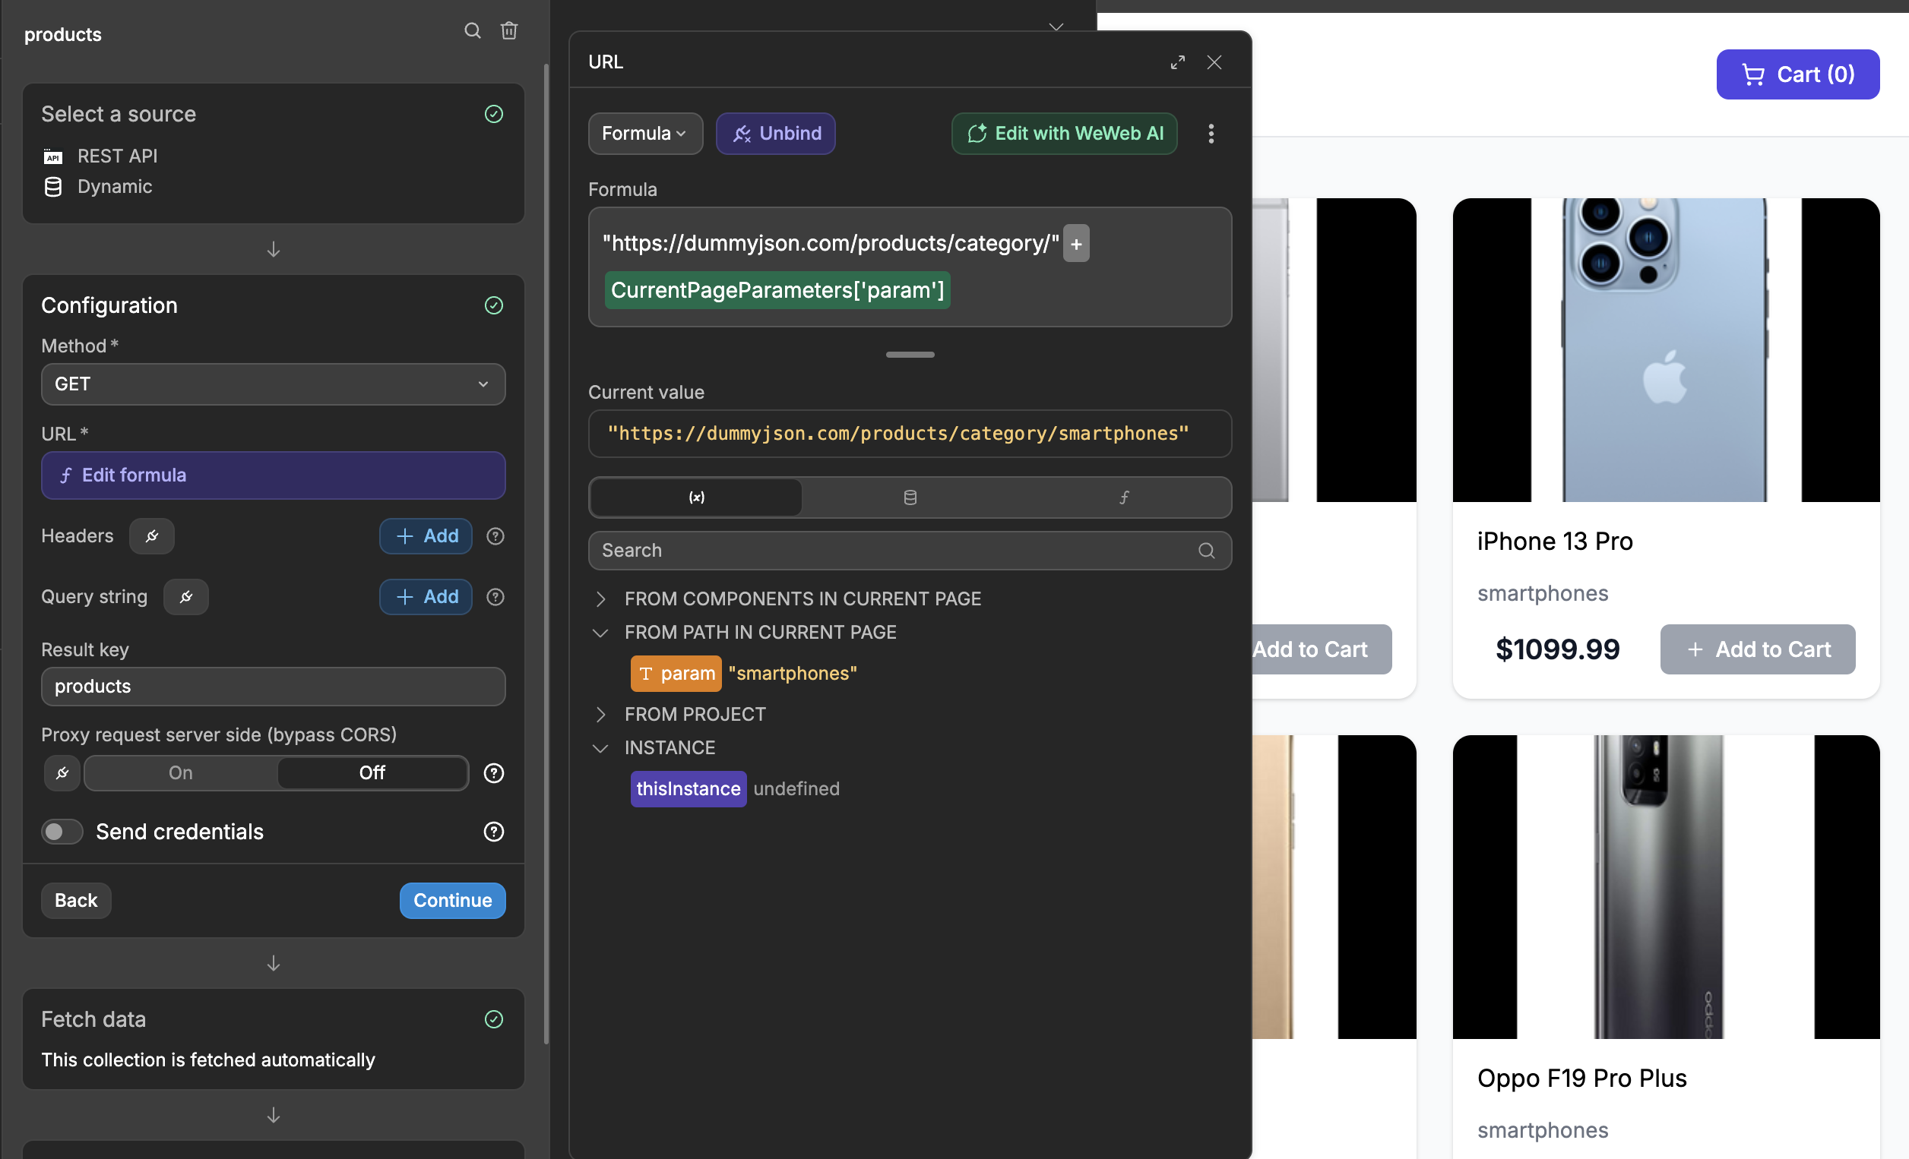Select the REST API source icon

(52, 156)
